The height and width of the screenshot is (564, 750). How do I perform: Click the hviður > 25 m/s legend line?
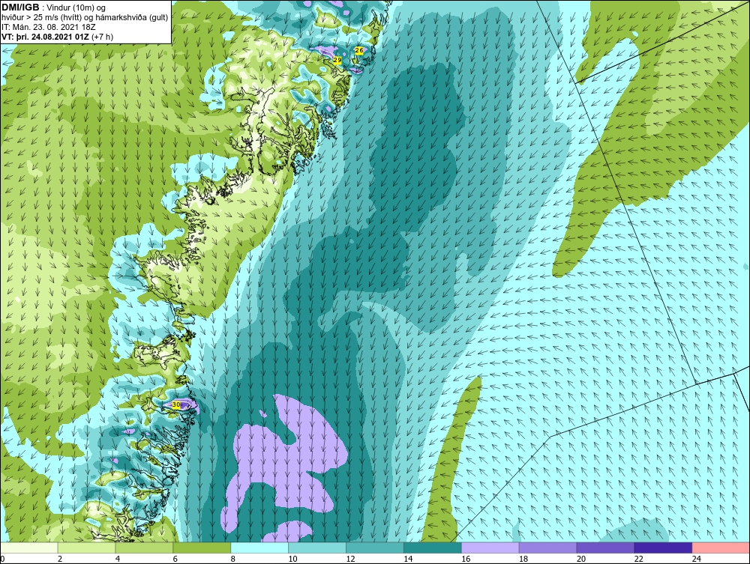point(85,18)
